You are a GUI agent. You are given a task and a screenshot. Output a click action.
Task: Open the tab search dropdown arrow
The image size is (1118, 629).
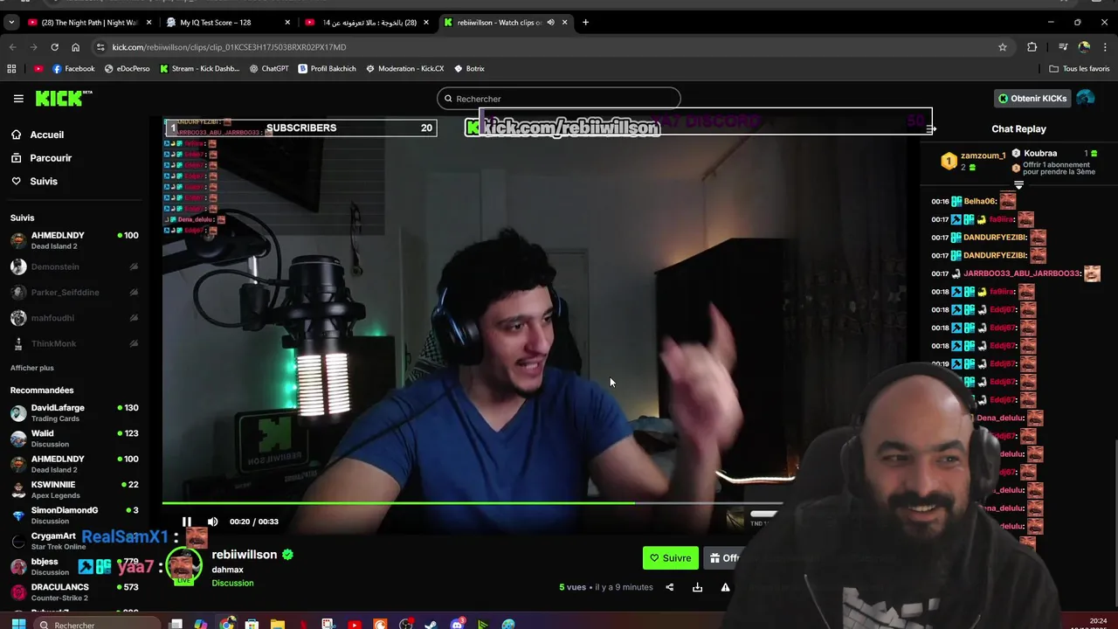click(x=11, y=23)
